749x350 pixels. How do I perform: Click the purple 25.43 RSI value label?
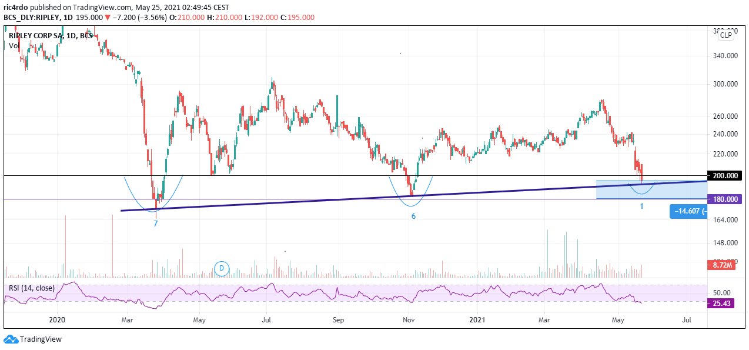tap(722, 302)
